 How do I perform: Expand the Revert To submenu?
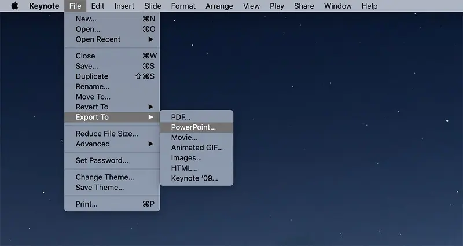pyautogui.click(x=112, y=107)
